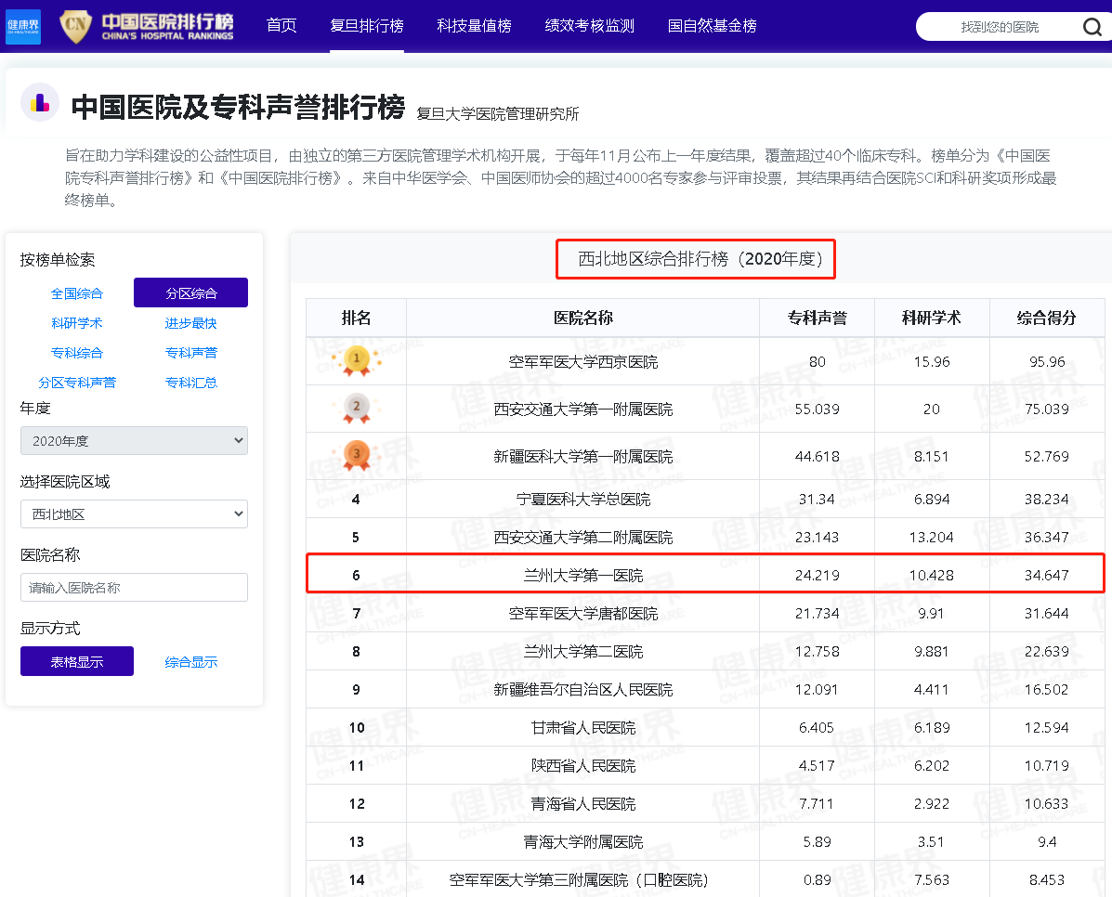The height and width of the screenshot is (897, 1112).
Task: Select 新疆维吾尔自治区人民医院 row name
Action: 583,689
